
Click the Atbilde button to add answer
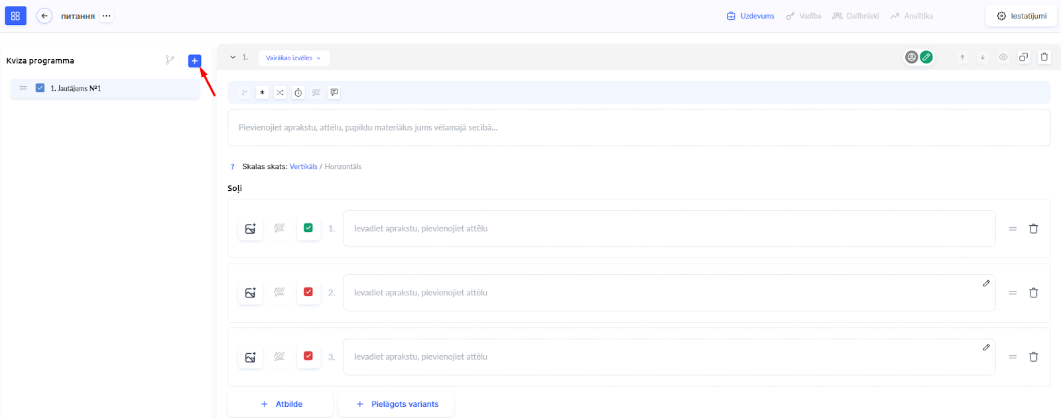coord(281,404)
